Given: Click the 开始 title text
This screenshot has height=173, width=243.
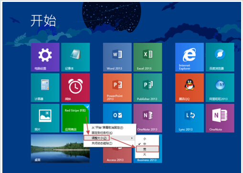Looking at the screenshot, I should 43,21.
